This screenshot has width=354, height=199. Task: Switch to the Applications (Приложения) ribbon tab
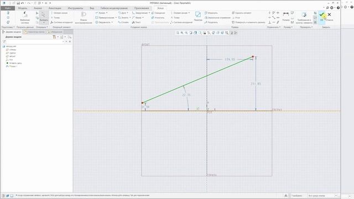click(x=142, y=8)
